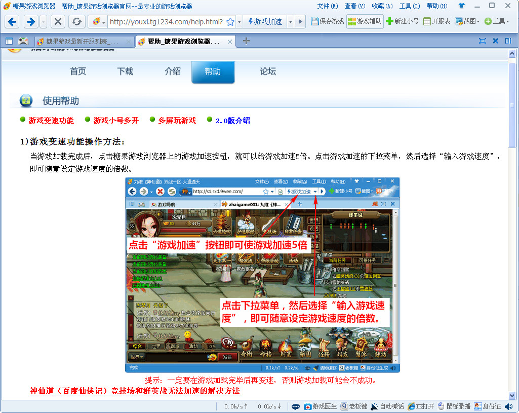Reload the page with the refresh icon
The image size is (519, 413).
pyautogui.click(x=77, y=22)
